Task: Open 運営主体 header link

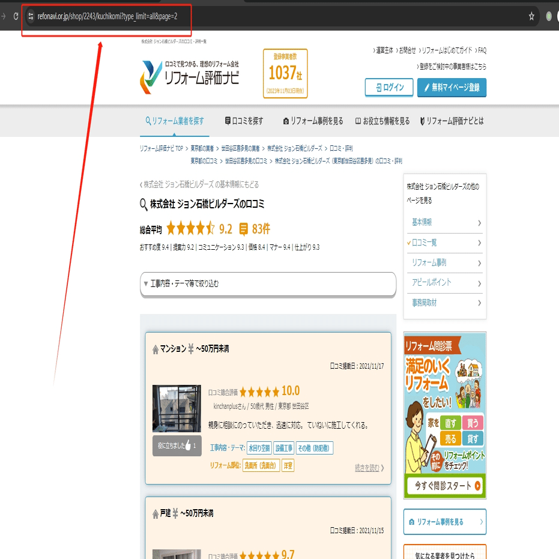Action: tap(383, 50)
